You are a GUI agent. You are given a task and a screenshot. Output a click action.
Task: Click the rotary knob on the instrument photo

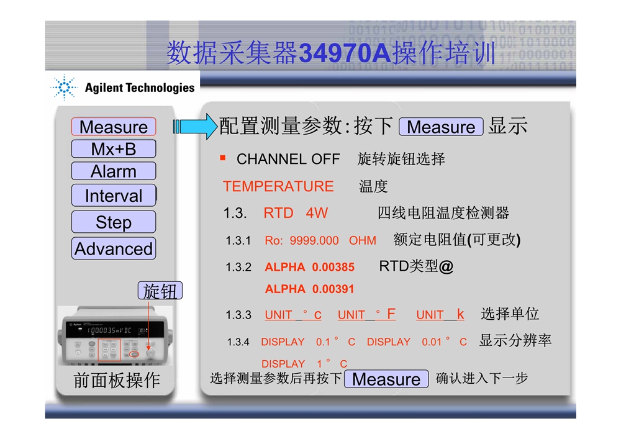point(150,352)
